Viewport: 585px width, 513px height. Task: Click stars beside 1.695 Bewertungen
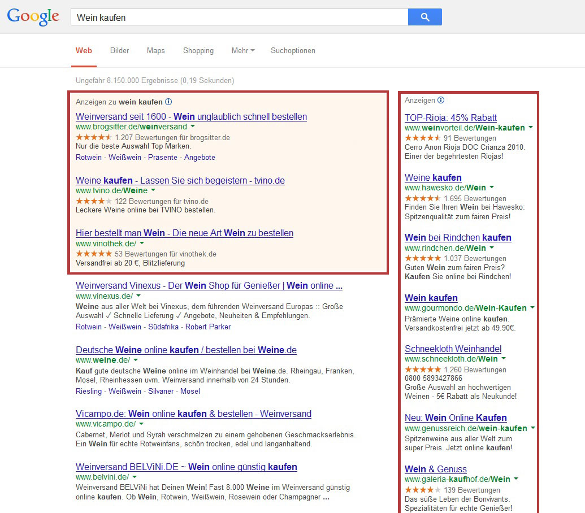pos(423,198)
